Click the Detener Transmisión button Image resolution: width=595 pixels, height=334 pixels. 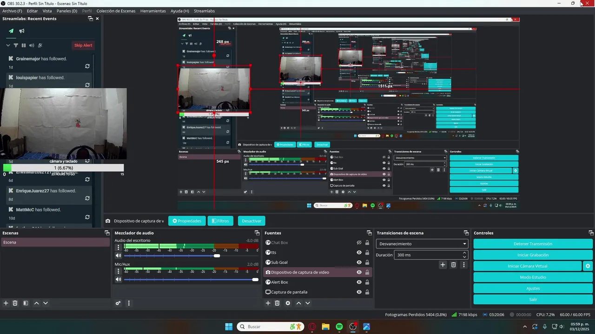(533, 244)
